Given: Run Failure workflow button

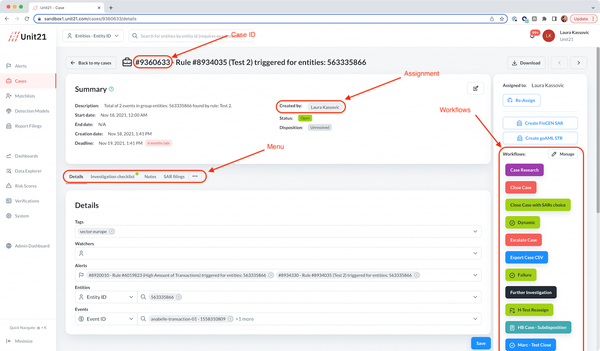Looking at the screenshot, I should click(521, 275).
